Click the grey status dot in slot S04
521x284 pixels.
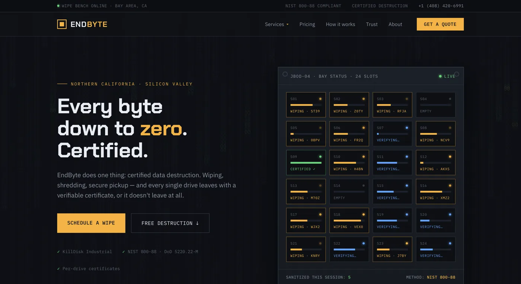point(450,99)
